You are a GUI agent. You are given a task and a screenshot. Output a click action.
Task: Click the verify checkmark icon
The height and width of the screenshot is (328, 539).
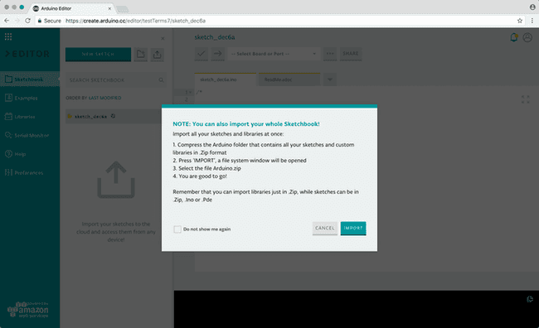(202, 54)
